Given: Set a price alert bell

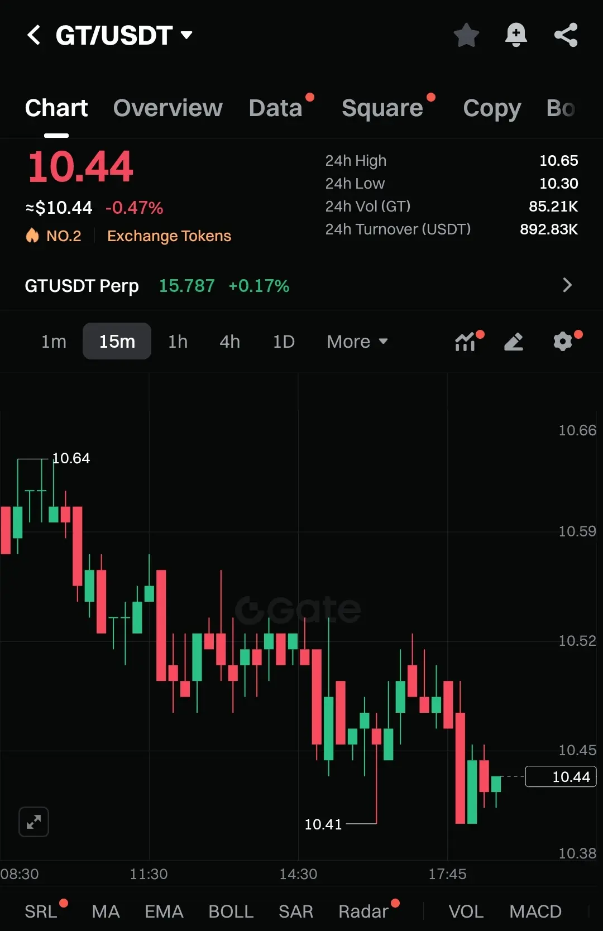Looking at the screenshot, I should pos(516,35).
